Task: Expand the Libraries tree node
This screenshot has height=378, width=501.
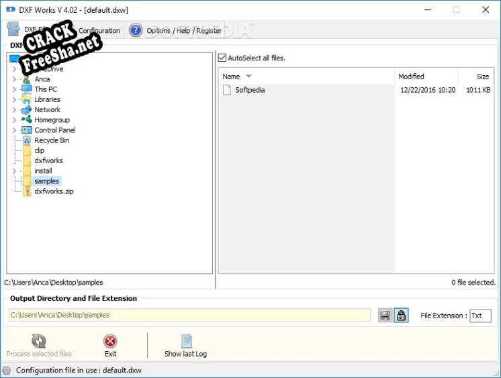Action: coord(14,99)
